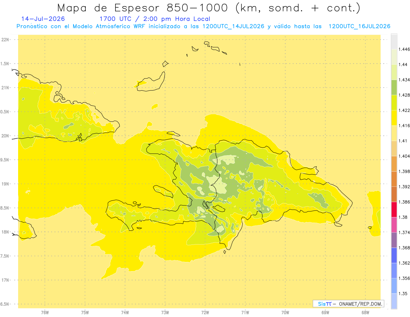Click the legend value "1.422"
Image resolution: width=410 pixels, height=317 pixels.
pyautogui.click(x=404, y=110)
